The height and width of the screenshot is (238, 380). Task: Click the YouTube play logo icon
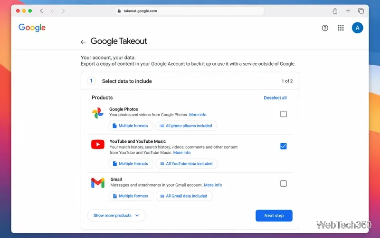(98, 144)
